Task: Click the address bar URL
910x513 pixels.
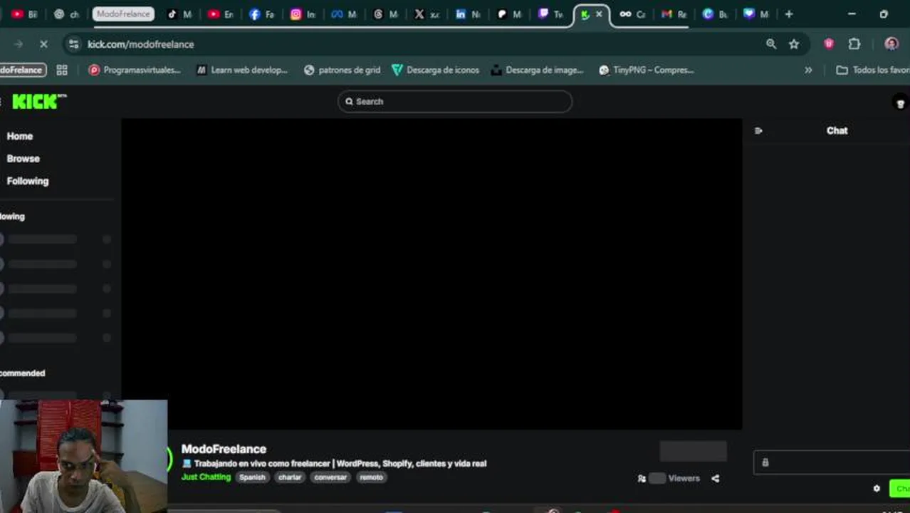Action: [x=140, y=44]
